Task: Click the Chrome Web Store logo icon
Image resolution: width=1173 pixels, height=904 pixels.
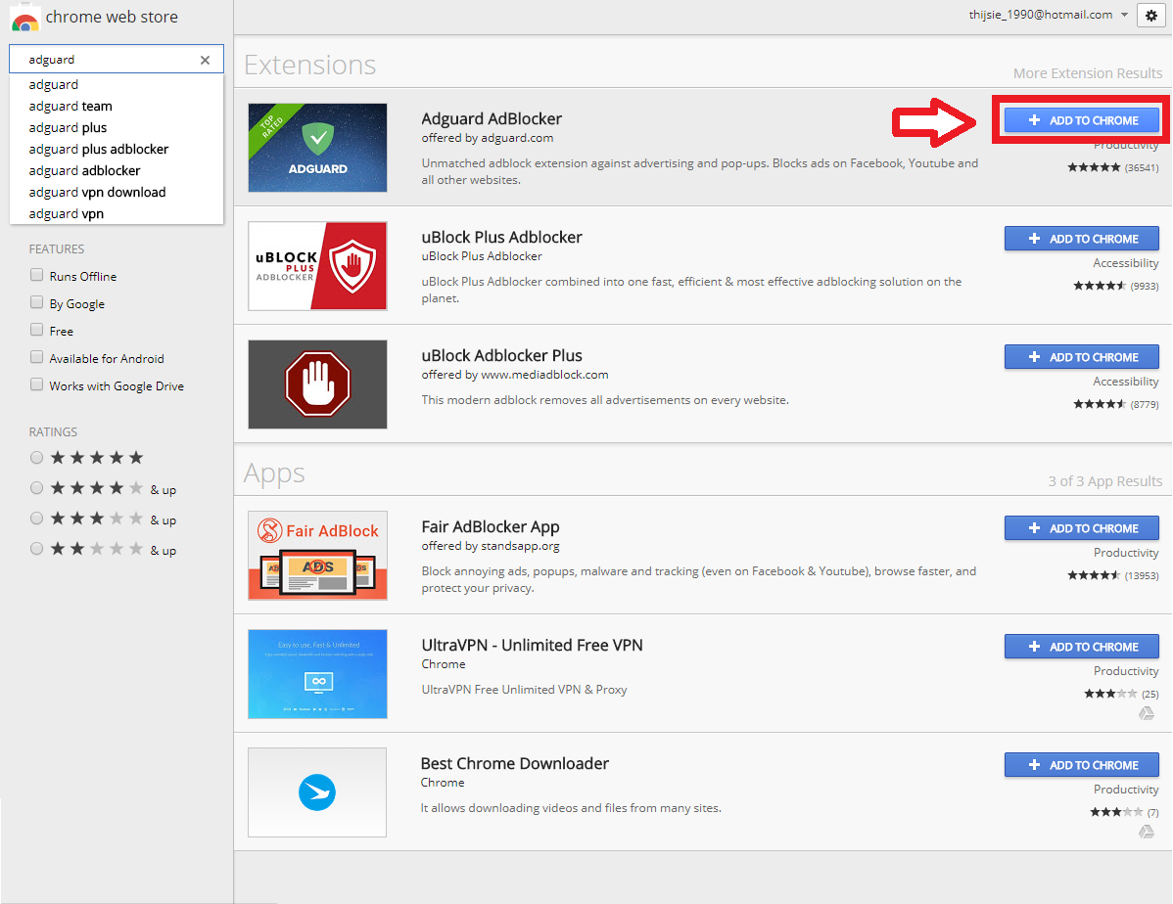Action: point(24,18)
